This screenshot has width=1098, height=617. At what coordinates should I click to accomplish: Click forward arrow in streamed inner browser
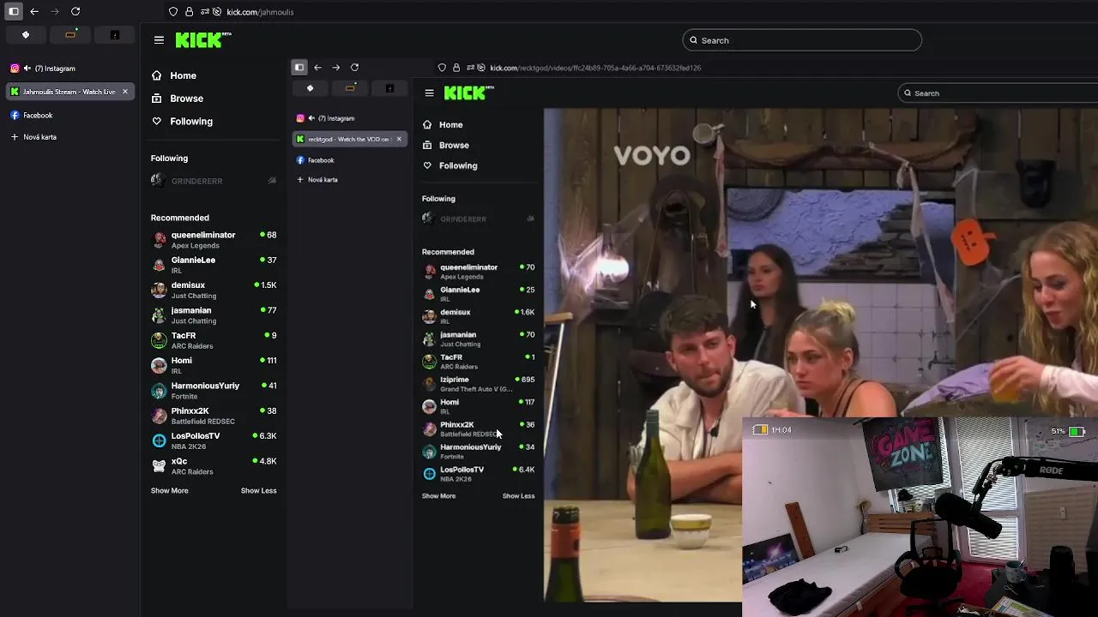point(336,68)
